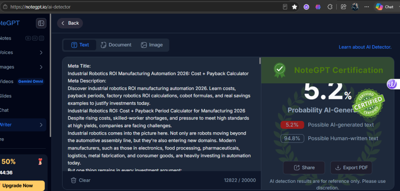
Task: Click the 94.8% human-written badge
Action: coord(292,138)
